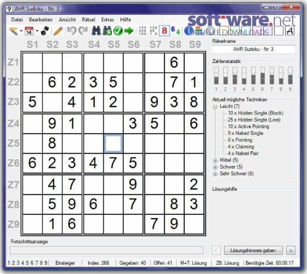Expand the Mittel techniques tree node
This screenshot has height=274, width=307.
point(215,161)
